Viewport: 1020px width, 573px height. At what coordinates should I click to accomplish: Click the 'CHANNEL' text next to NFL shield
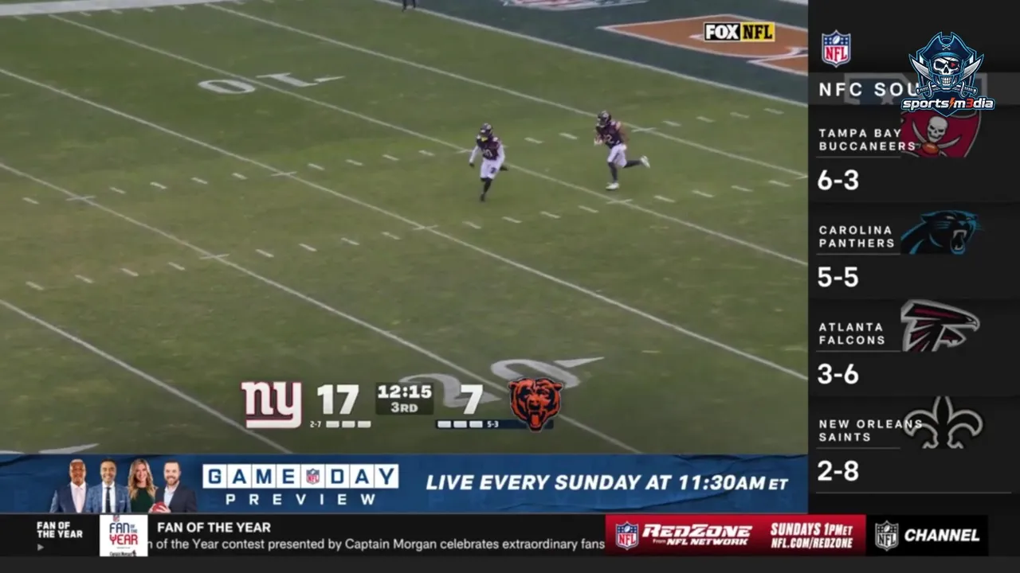click(942, 536)
